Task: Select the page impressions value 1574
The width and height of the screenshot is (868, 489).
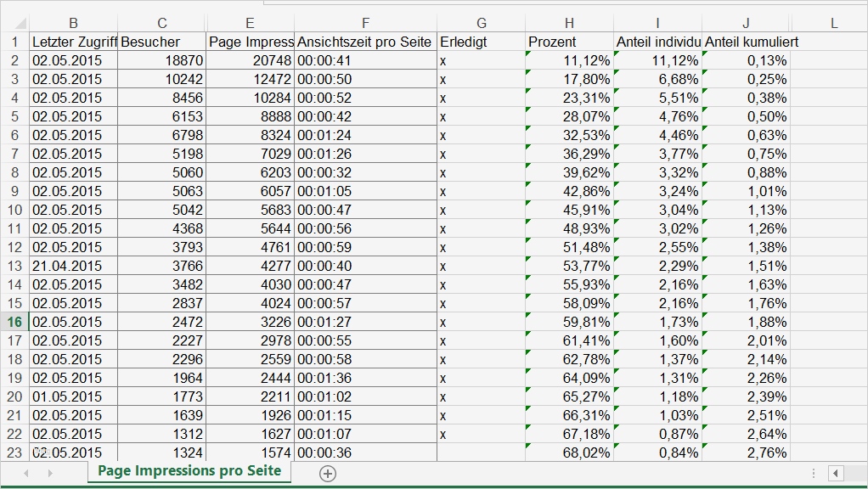Action: 251,452
